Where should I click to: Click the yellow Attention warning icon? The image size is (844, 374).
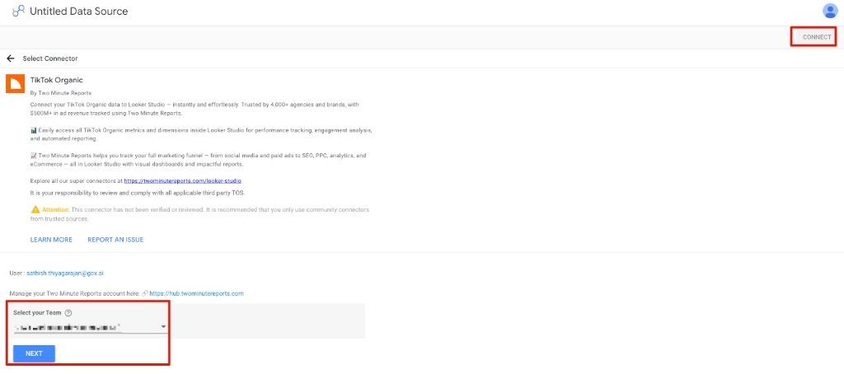point(35,209)
